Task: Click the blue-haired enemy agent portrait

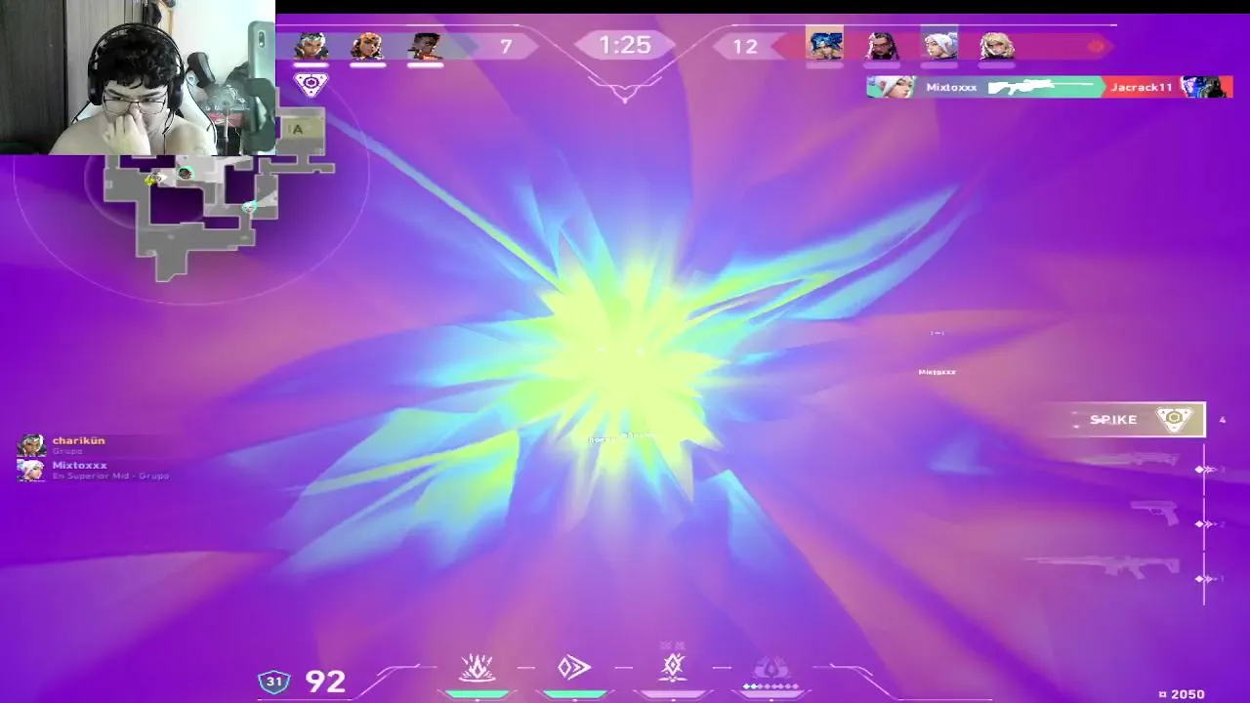Action: click(x=824, y=45)
